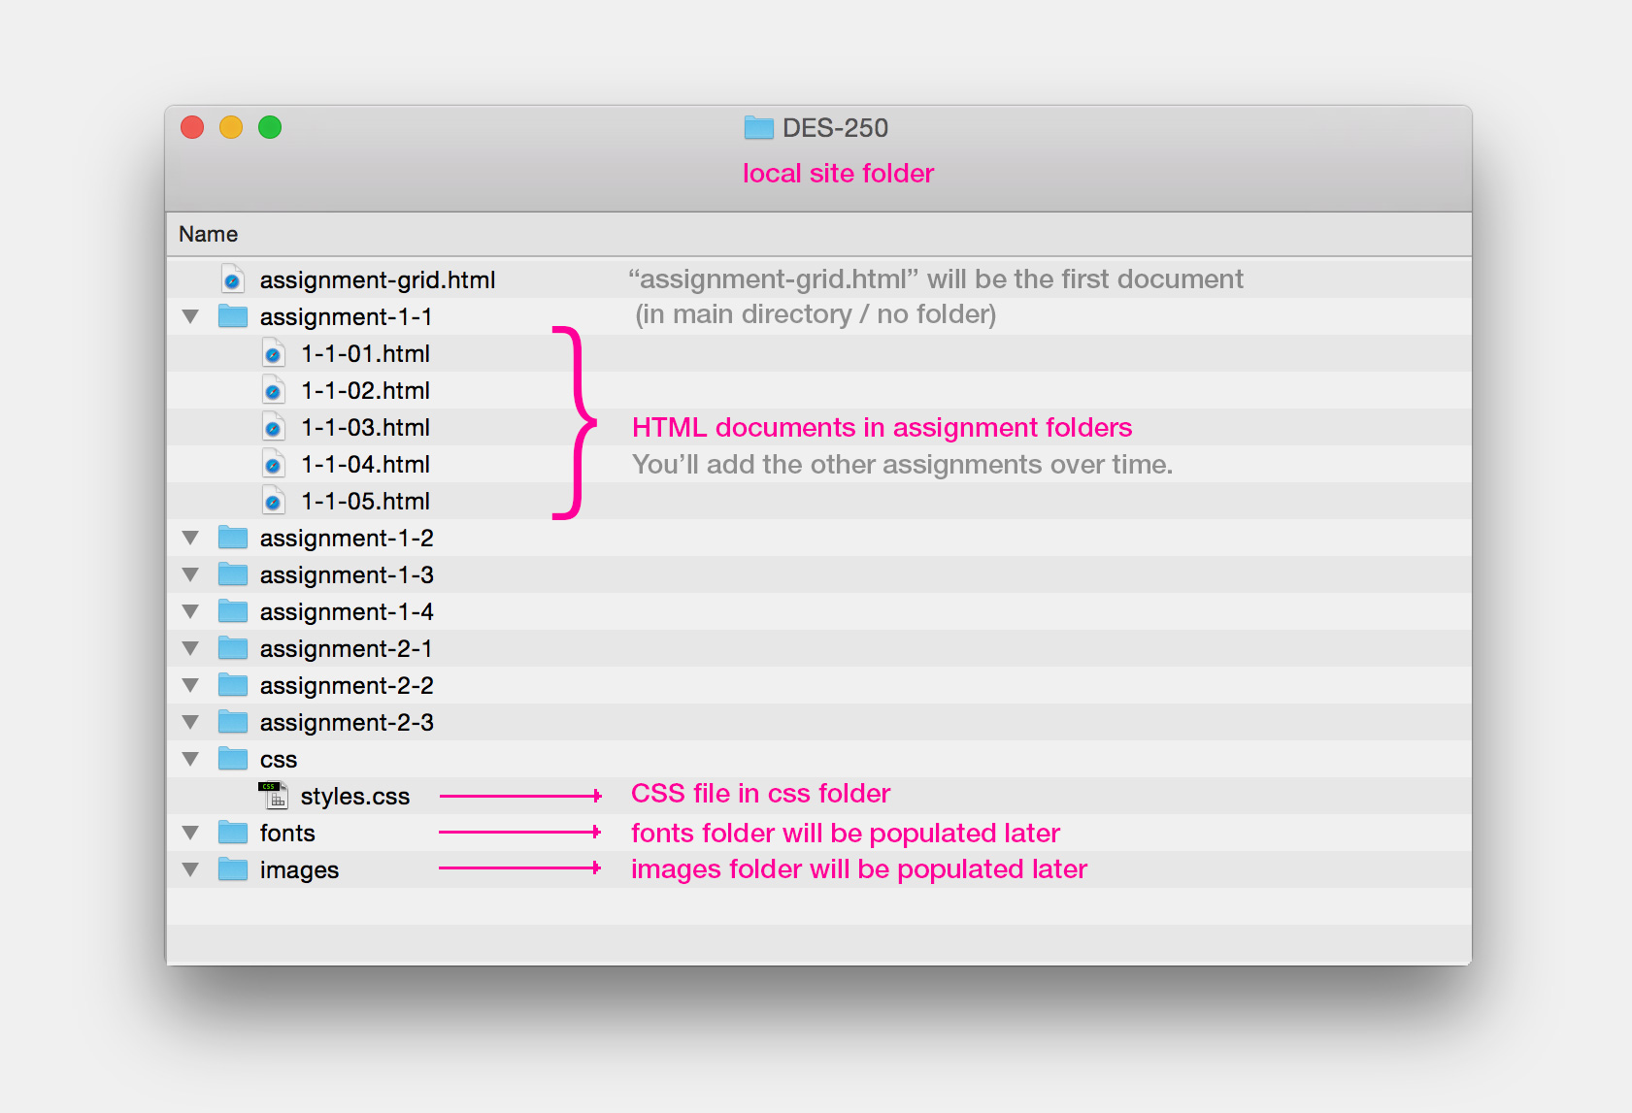The width and height of the screenshot is (1632, 1113).
Task: Click the DES-250 folder icon in title bar
Action: coord(758,127)
